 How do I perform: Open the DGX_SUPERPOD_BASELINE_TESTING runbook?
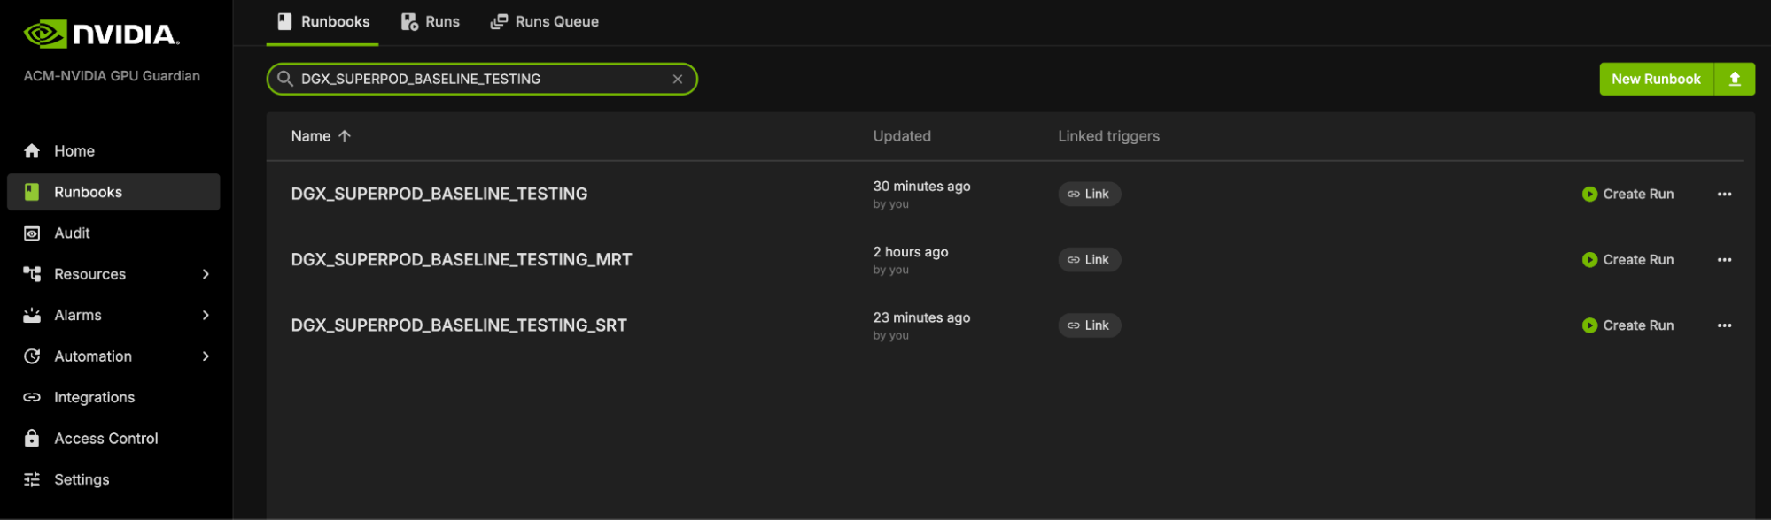click(x=439, y=195)
